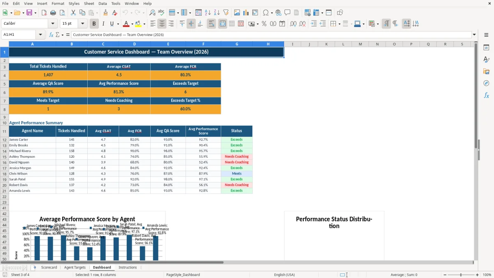Add a decimal place to number format
Screen dimensions: 494x278
coord(294,24)
